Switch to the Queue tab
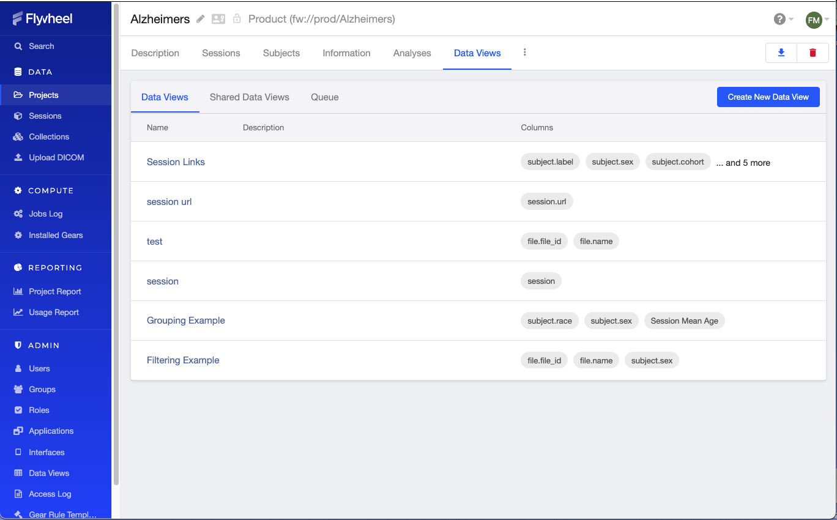 [324, 97]
